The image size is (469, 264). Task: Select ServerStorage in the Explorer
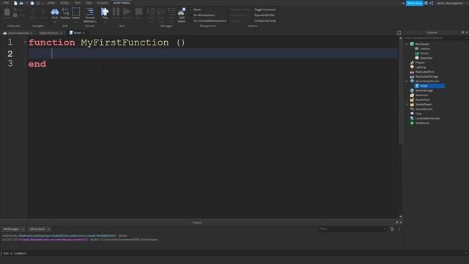[424, 90]
